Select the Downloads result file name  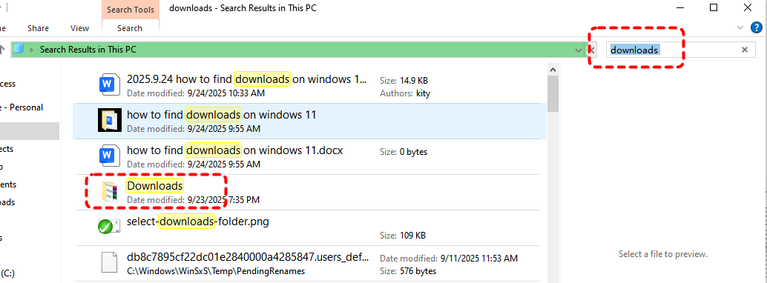pos(155,186)
